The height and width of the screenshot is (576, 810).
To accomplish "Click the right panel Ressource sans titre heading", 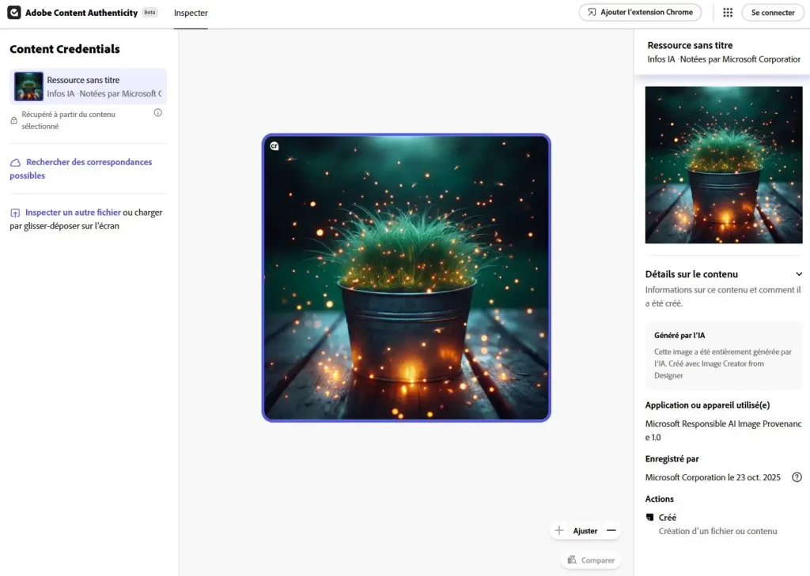I will click(690, 45).
